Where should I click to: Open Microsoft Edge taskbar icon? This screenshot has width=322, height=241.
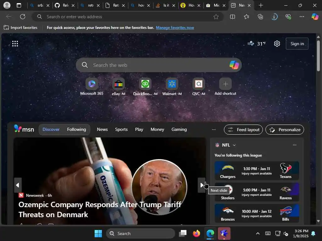coord(210,233)
